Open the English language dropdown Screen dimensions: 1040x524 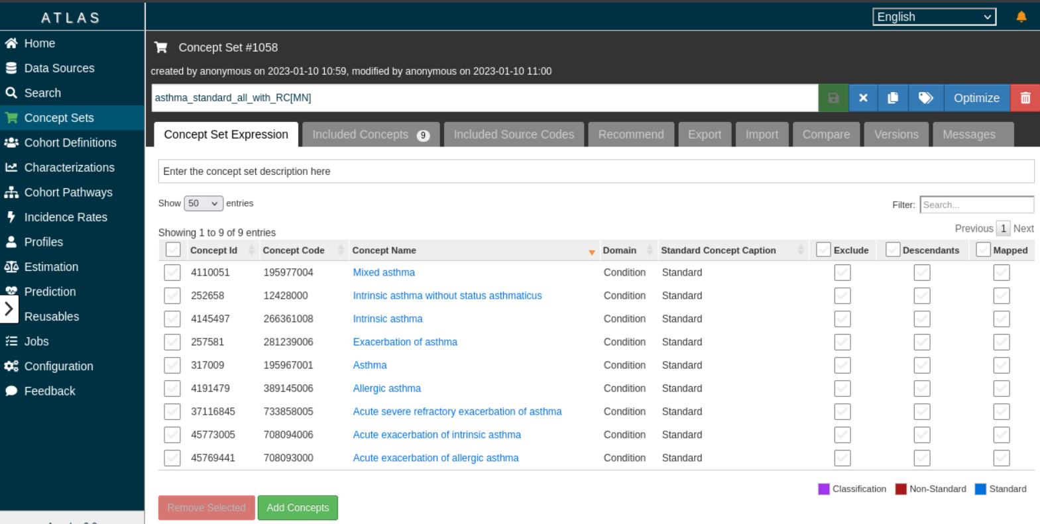point(933,17)
